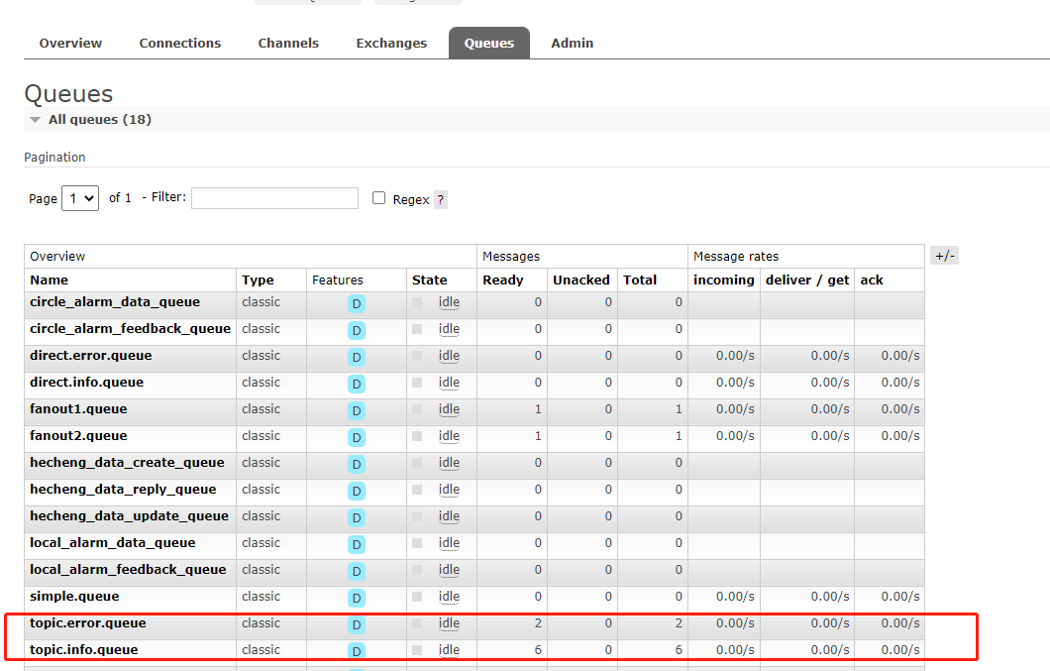Click classic type of fanout2.queue

coord(262,436)
